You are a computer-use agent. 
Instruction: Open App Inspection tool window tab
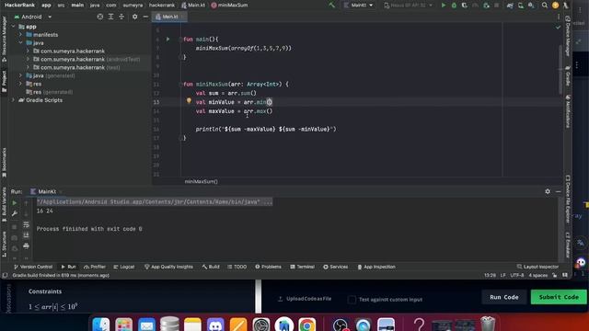tap(376, 267)
